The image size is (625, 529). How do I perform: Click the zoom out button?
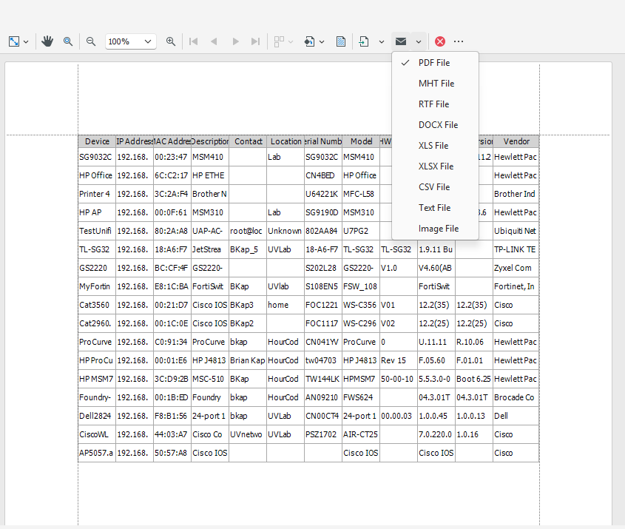coord(91,41)
